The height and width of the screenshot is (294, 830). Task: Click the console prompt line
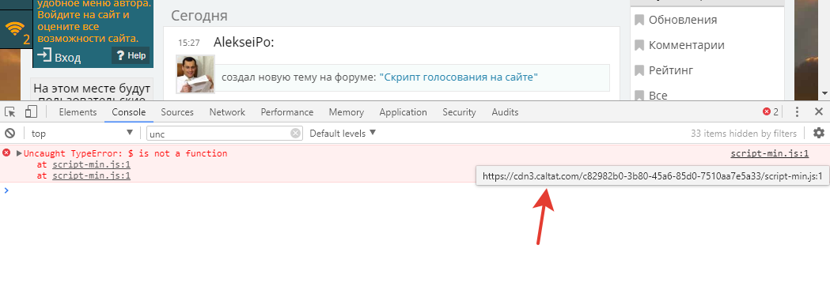coord(415,190)
